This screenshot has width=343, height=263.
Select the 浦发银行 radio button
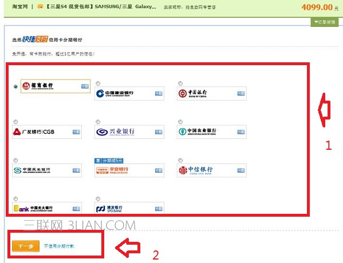click(x=98, y=198)
